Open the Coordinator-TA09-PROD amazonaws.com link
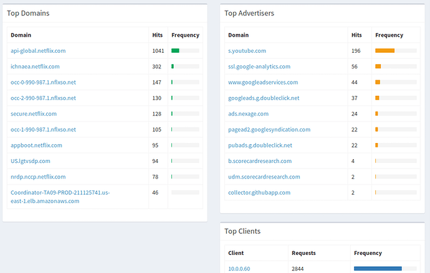The image size is (430, 273). tap(60, 197)
